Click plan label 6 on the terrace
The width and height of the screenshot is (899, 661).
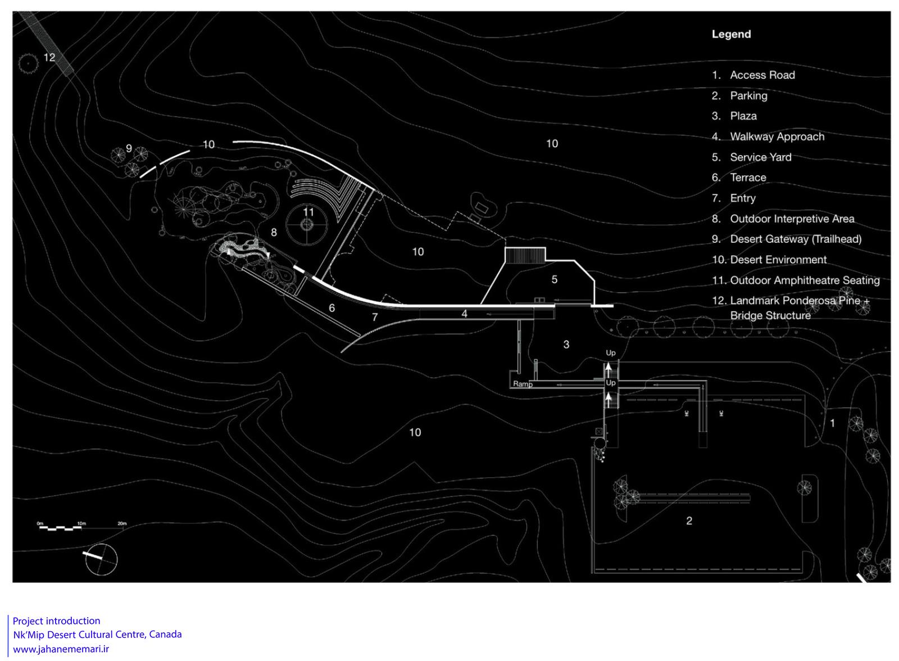click(332, 308)
